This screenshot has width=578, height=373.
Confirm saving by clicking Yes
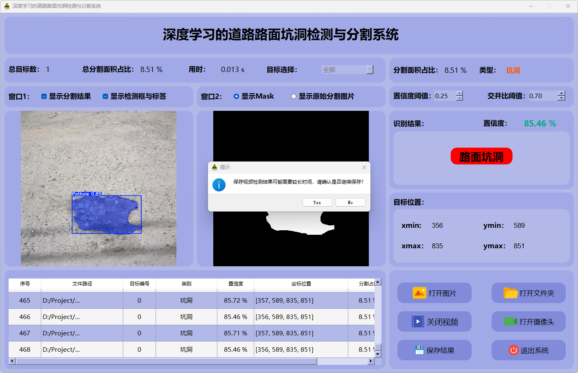(317, 202)
